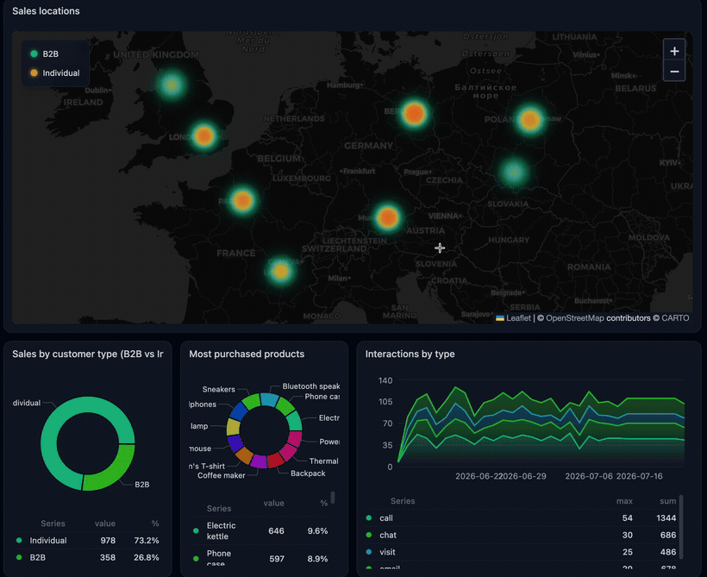Open Most purchased products panel title
The image size is (707, 577).
(247, 354)
